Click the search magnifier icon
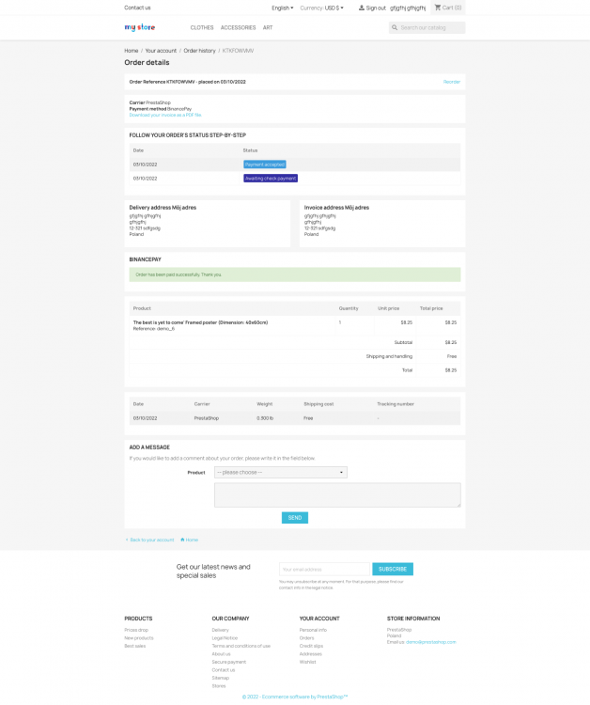Image resolution: width=590 pixels, height=705 pixels. point(395,28)
